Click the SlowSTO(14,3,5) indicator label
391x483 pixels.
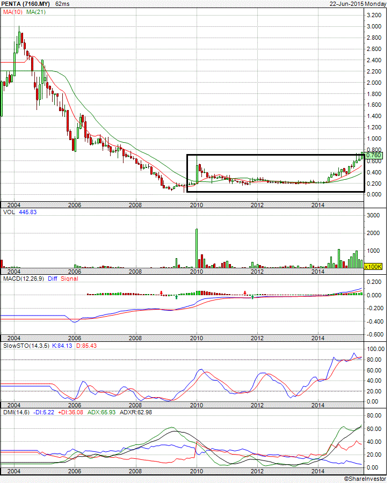(x=26, y=346)
